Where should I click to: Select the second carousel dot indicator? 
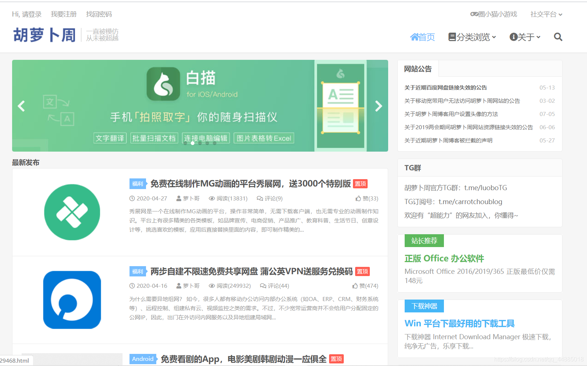192,144
